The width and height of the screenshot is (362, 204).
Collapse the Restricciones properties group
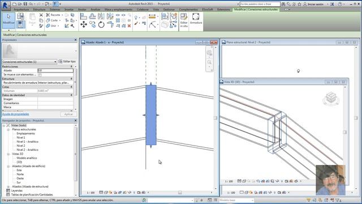click(x=71, y=67)
